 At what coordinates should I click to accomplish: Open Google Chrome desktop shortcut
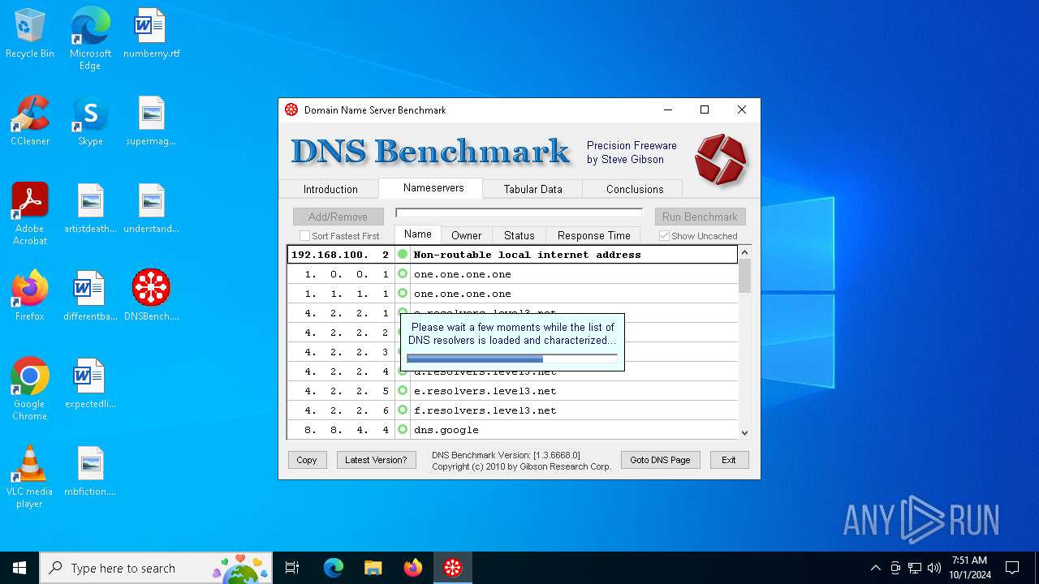click(30, 389)
